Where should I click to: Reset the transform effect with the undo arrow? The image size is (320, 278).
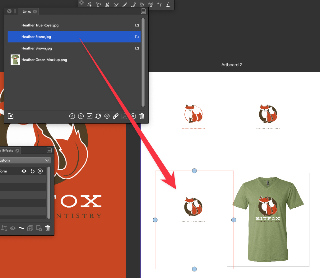32,171
